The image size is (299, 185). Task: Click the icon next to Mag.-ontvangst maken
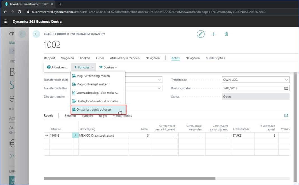(x=74, y=84)
